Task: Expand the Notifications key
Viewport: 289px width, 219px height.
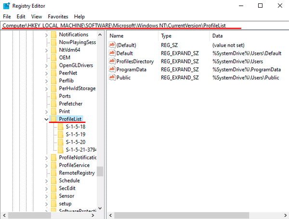Action: coord(46,35)
